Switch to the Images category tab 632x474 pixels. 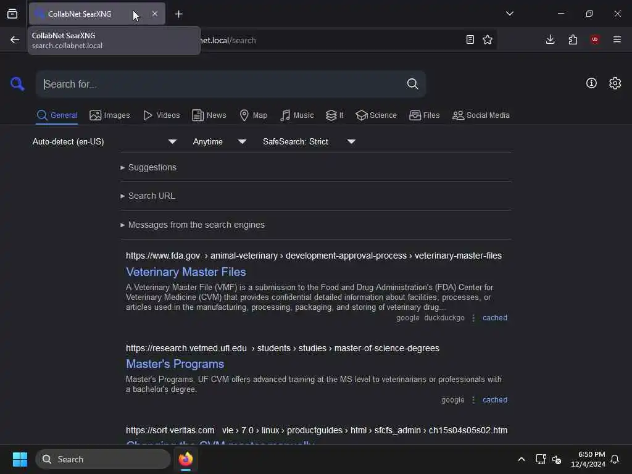(x=110, y=115)
